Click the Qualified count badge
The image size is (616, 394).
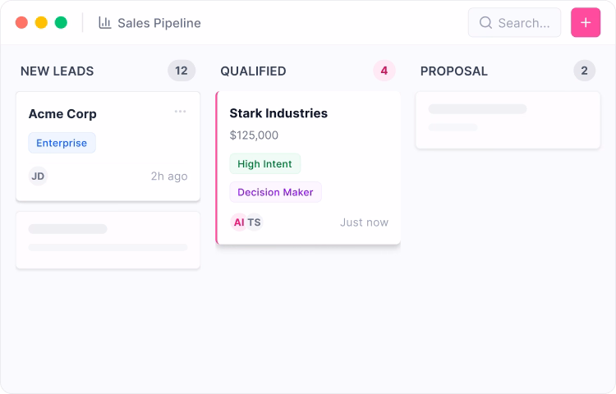(x=384, y=71)
